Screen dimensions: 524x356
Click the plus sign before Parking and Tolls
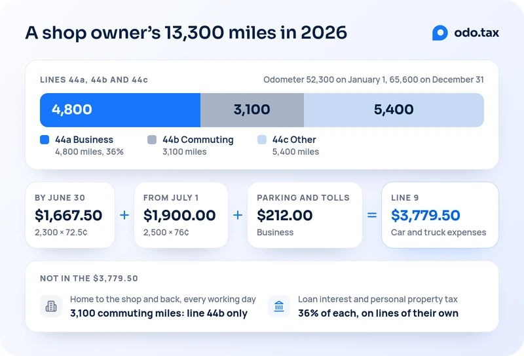pos(238,215)
